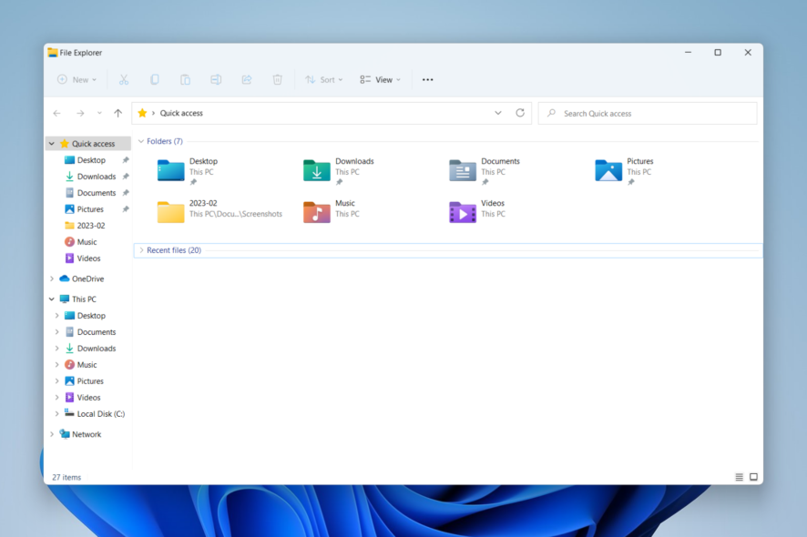Open the Sort dropdown menu

click(324, 79)
